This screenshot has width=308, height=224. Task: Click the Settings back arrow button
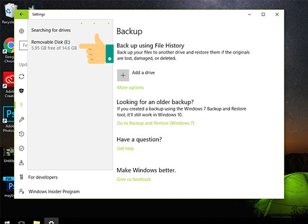(21, 15)
